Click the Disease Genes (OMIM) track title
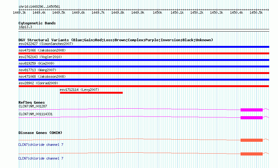Screen dimensions: 278x168 pyautogui.click(x=40, y=133)
